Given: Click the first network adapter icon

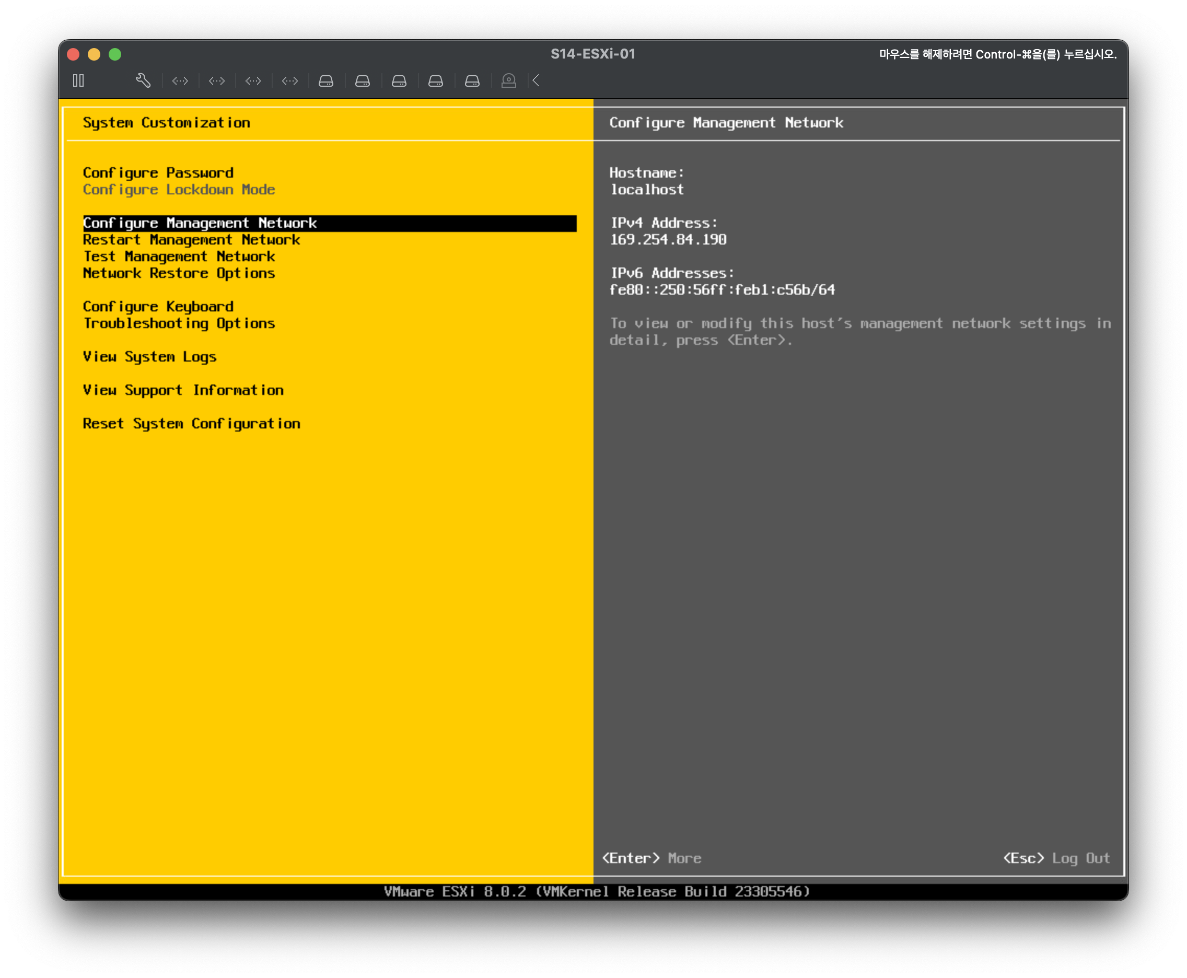Looking at the screenshot, I should point(180,81).
